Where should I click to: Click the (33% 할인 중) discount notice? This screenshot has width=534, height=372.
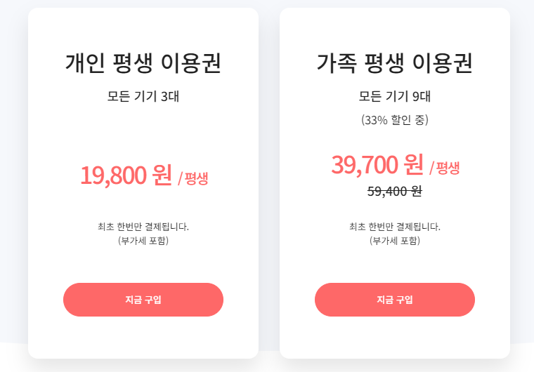click(x=395, y=120)
